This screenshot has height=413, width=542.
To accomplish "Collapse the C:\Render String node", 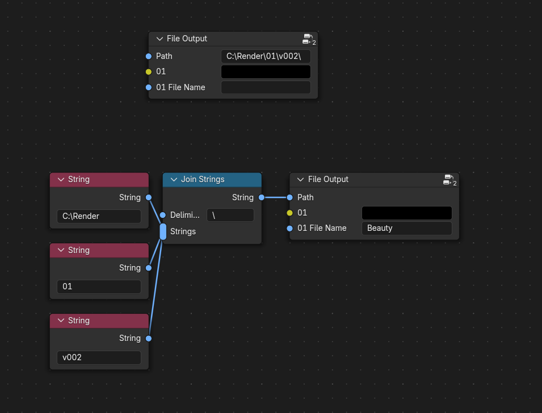I will (61, 179).
